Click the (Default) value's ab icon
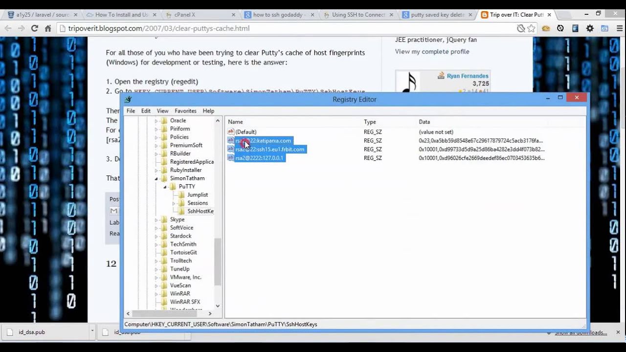The image size is (626, 352). point(231,132)
